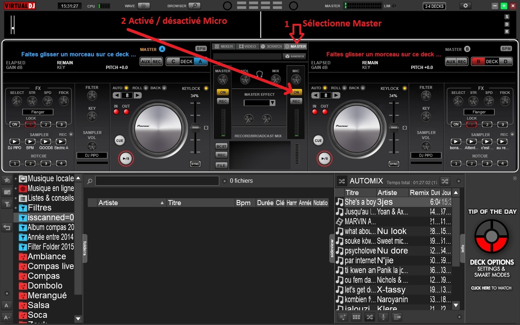Click the headphone icon in the master panel
This screenshot has width=520, height=325.
pos(259,74)
